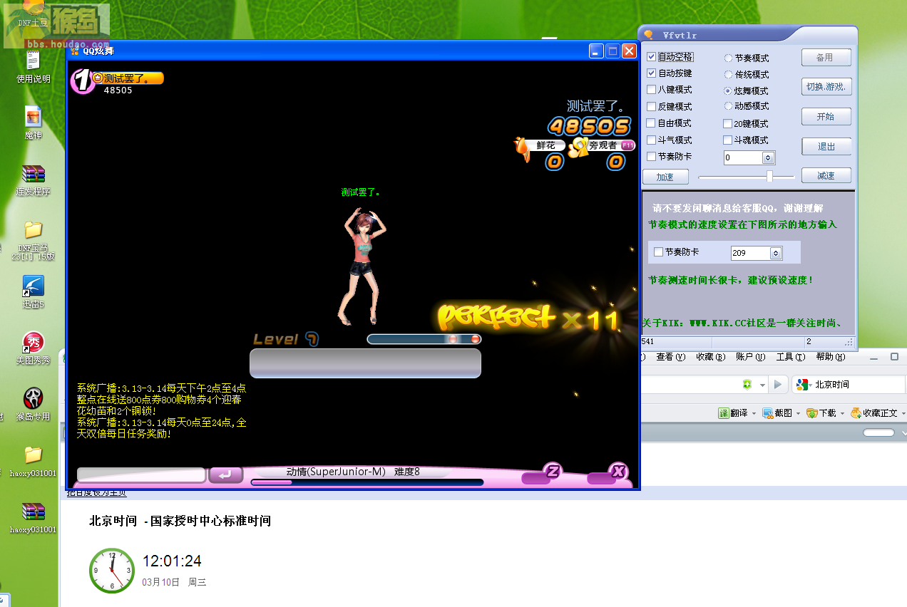Image resolution: width=907 pixels, height=607 pixels.
Task: Click the 收藏正文 toolbar icon
Action: point(855,413)
